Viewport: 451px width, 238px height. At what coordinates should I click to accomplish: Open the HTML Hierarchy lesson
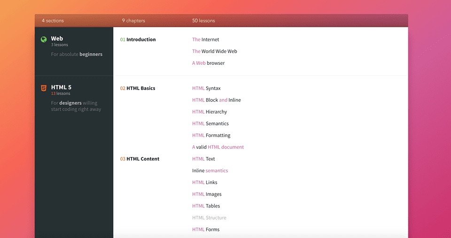(x=209, y=112)
